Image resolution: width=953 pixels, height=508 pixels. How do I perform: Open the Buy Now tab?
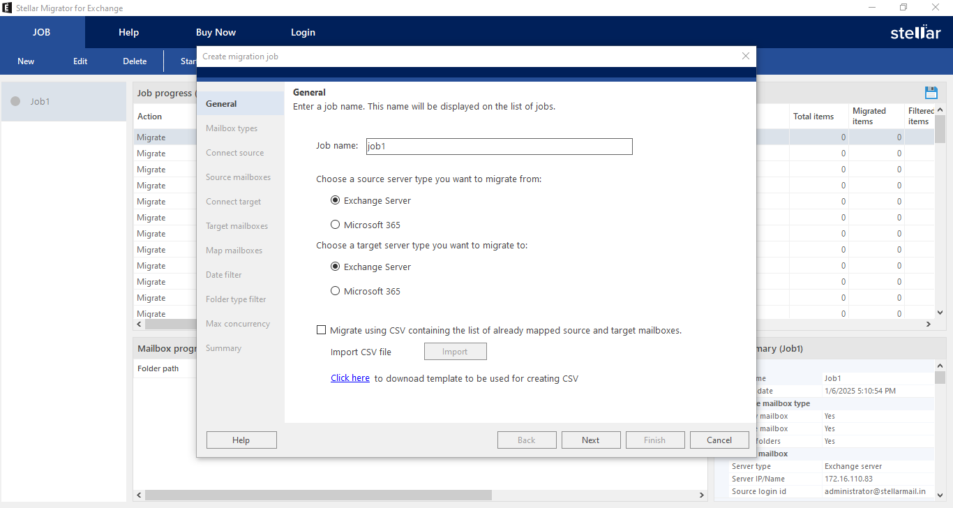(216, 32)
